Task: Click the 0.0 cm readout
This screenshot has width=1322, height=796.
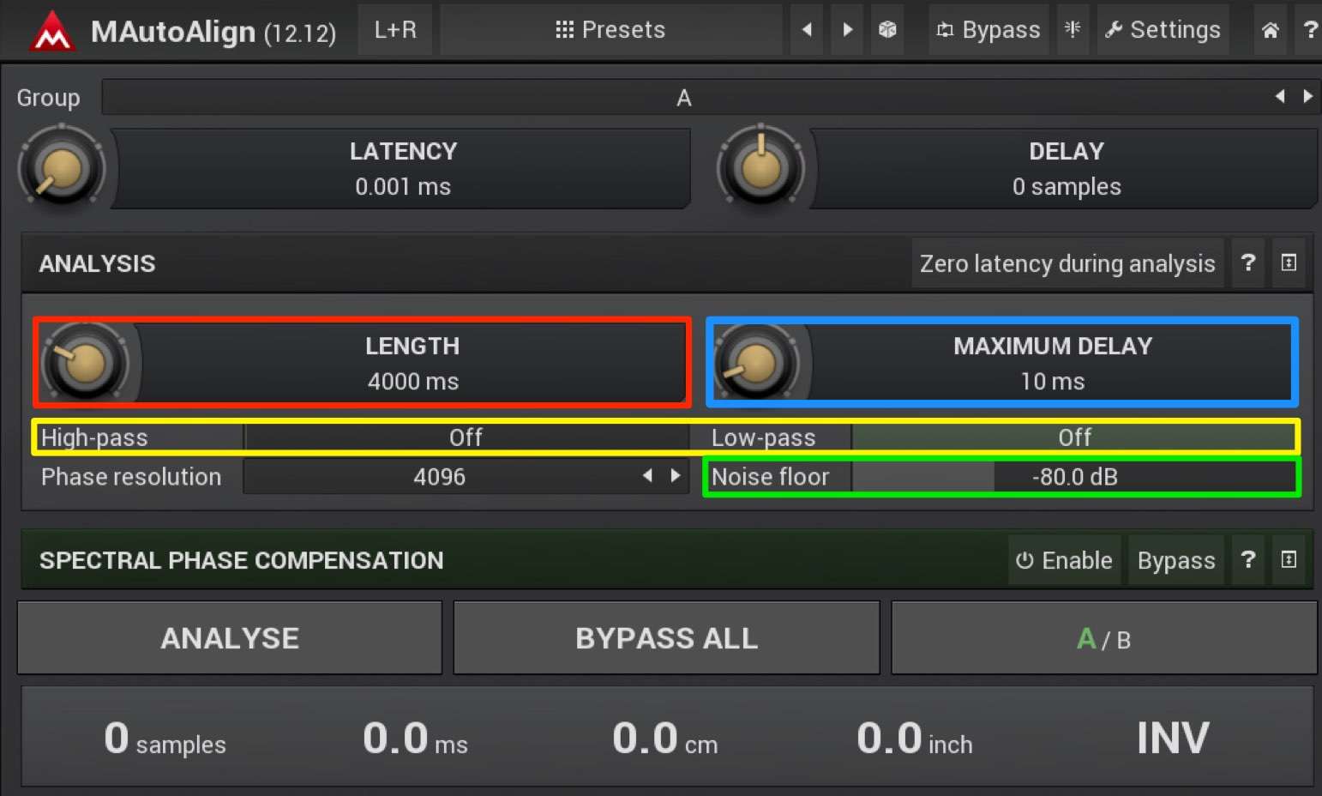Action: 664,739
